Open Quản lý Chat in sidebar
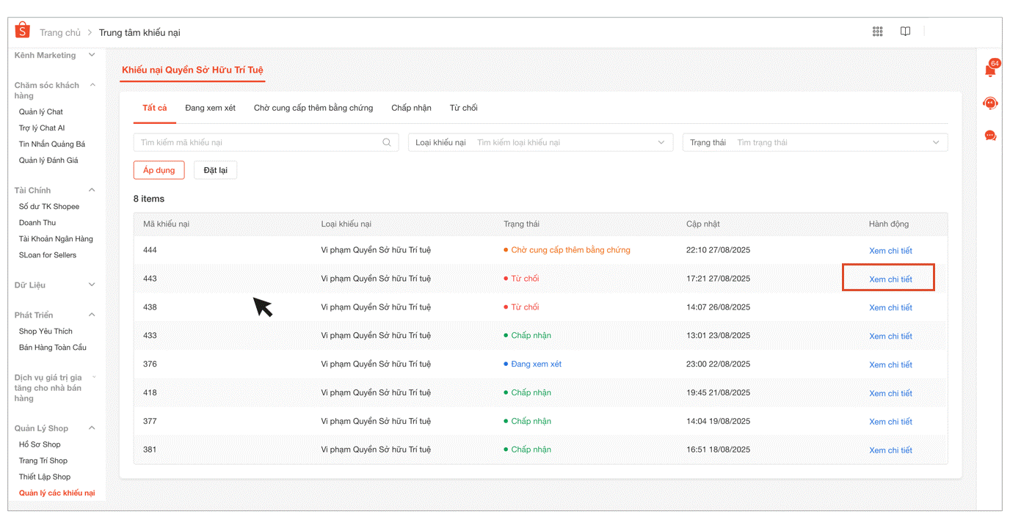 pos(41,111)
